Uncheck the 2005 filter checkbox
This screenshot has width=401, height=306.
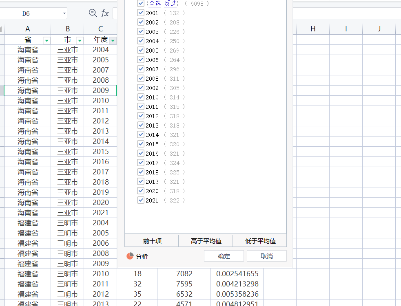(141, 50)
